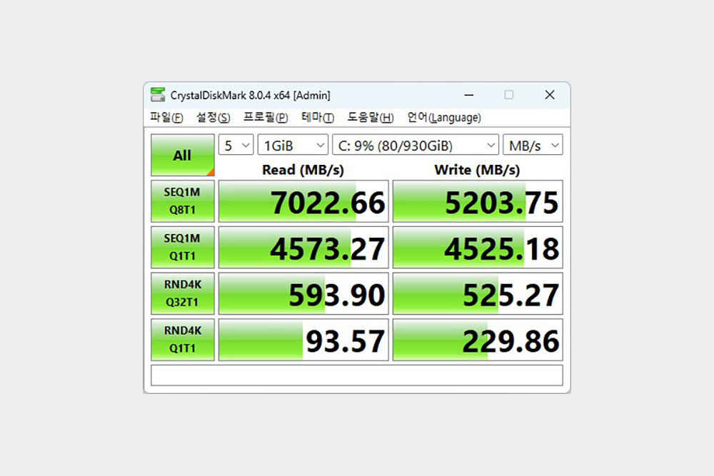714x476 pixels.
Task: Open the 프로필(P) menu
Action: tap(266, 118)
